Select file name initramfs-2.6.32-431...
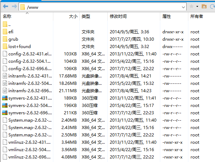215x162 pixels. tap(30, 76)
